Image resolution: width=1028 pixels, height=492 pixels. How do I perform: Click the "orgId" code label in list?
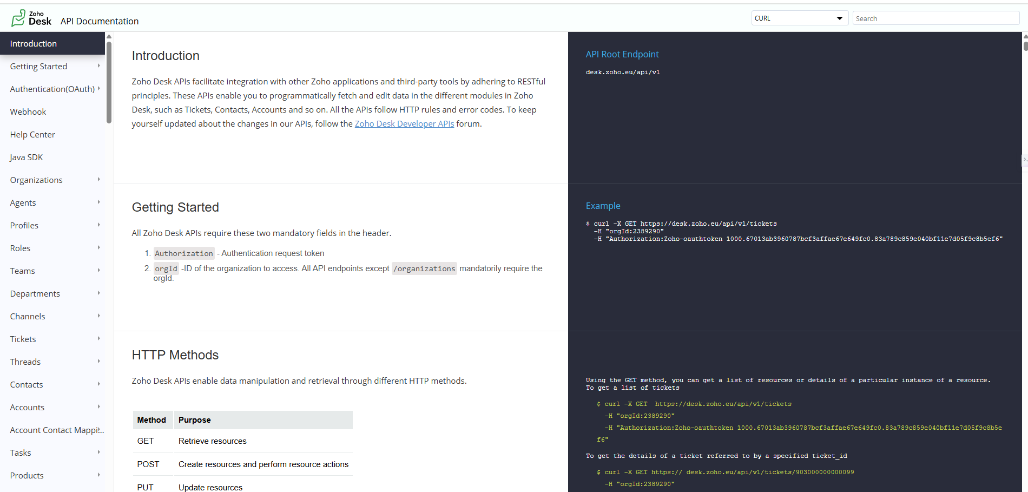point(166,268)
